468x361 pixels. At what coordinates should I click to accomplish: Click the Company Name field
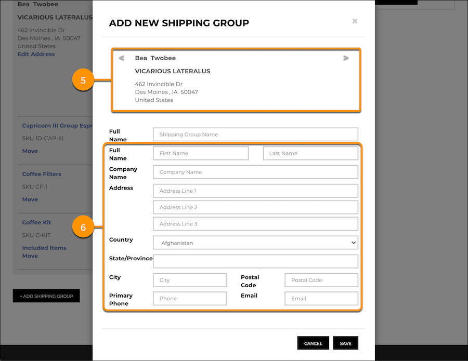click(255, 172)
